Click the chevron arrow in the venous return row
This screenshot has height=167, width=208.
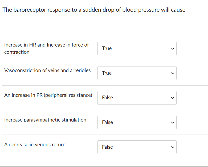[x=172, y=147]
